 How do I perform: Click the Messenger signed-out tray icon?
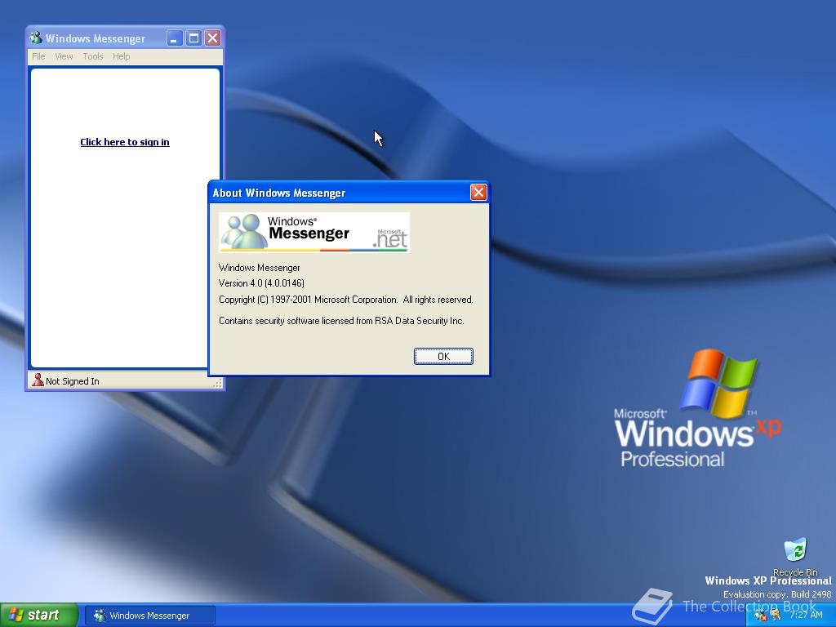point(760,616)
